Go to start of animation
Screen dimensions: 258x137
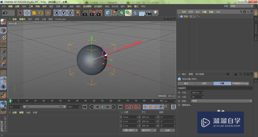tap(85, 107)
